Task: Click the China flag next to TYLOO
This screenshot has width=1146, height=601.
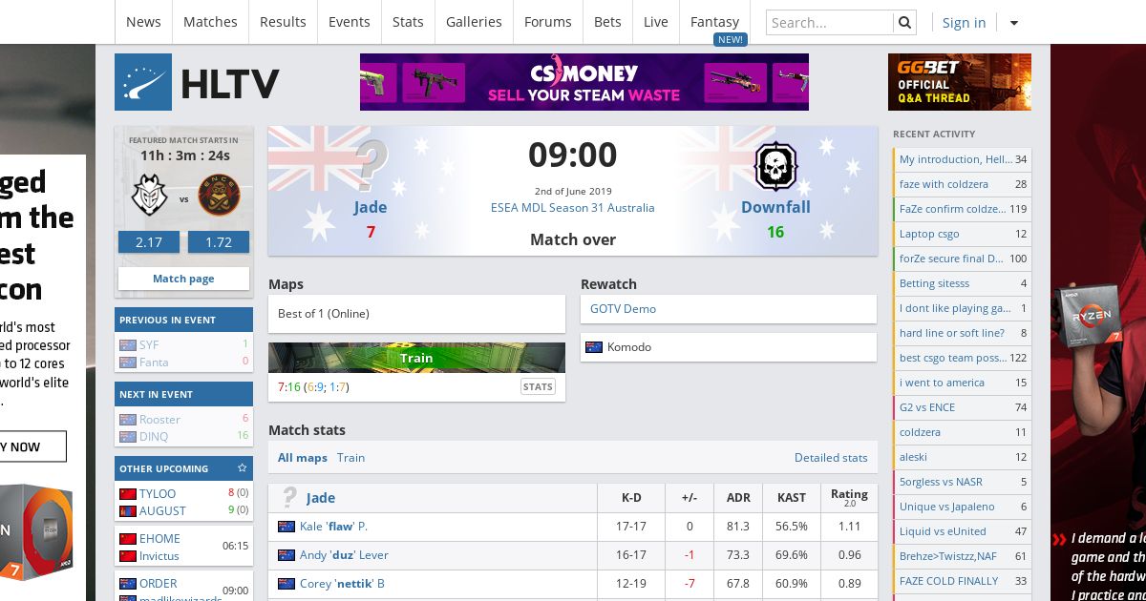Action: [x=128, y=494]
